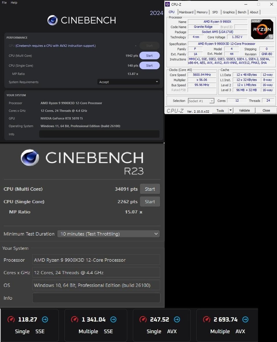Click the arrow icon next to 247.52 score
Viewport: 277px width, 342px height.
177,319
